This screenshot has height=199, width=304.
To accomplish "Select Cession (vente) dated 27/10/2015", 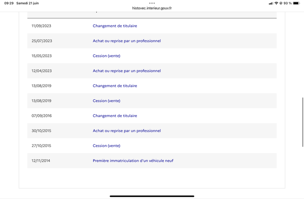I will point(106,146).
